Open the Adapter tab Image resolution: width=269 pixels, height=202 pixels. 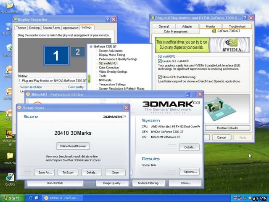click(187, 27)
